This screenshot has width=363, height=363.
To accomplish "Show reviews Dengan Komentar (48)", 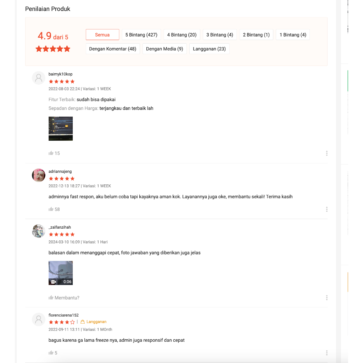I will (x=113, y=49).
